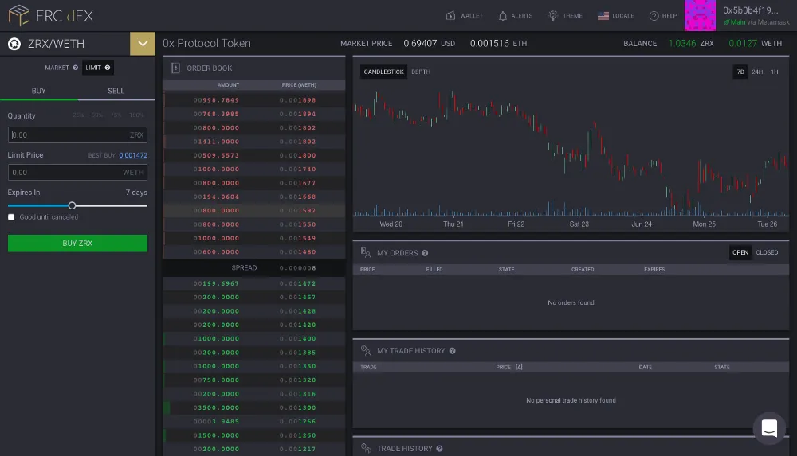Select the Buy tab
The height and width of the screenshot is (456, 797).
pyautogui.click(x=38, y=91)
